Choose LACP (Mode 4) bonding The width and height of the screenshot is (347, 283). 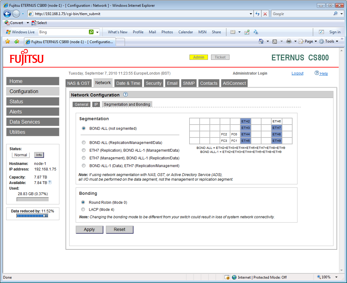tap(83, 209)
